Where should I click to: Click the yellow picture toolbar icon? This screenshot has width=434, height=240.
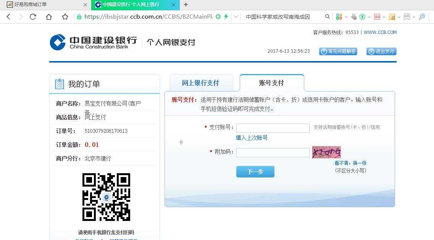[x=392, y=17]
